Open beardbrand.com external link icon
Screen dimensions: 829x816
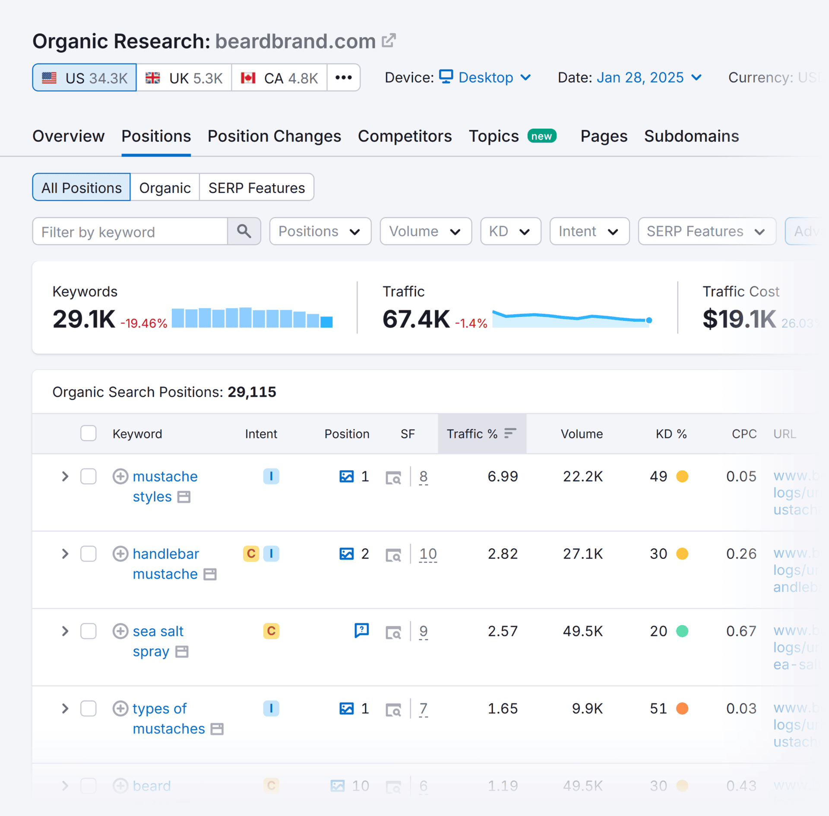pyautogui.click(x=389, y=41)
